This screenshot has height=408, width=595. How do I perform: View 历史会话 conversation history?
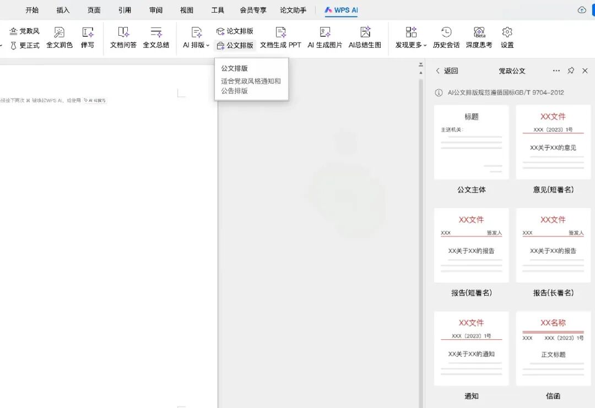[446, 37]
